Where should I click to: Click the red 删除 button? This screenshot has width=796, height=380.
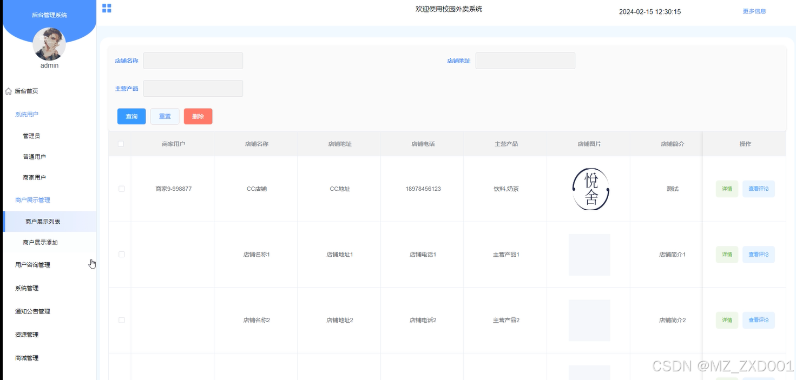click(x=198, y=116)
